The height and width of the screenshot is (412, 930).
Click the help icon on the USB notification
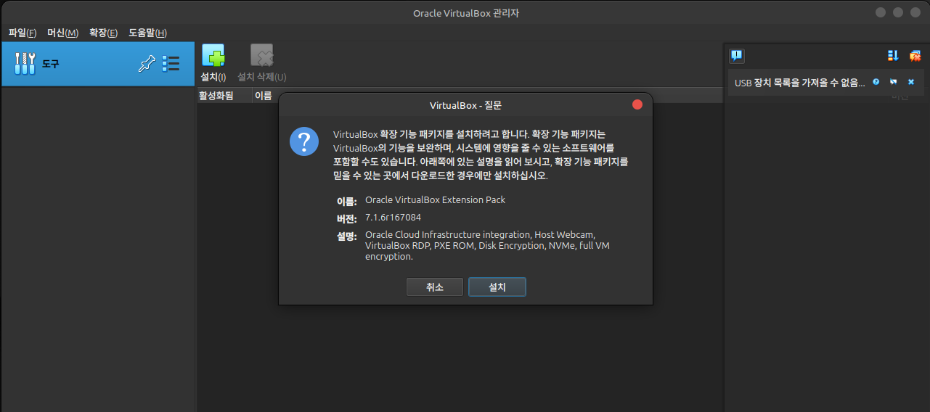(x=876, y=82)
